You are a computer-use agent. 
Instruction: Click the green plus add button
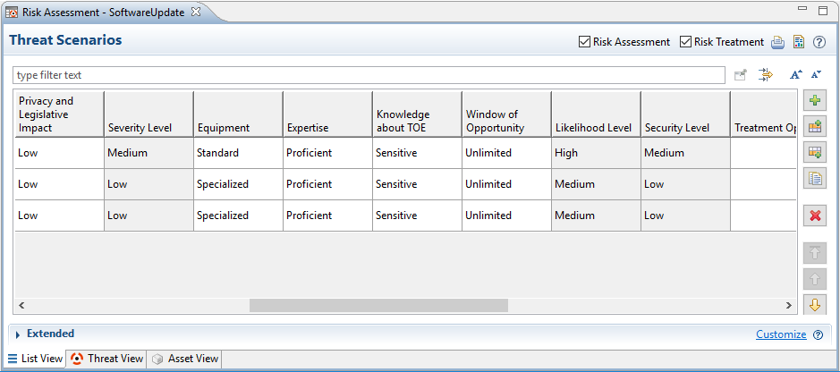point(815,101)
